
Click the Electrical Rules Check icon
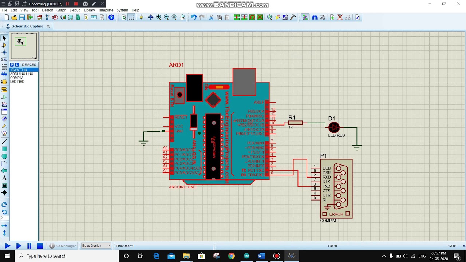click(358, 17)
